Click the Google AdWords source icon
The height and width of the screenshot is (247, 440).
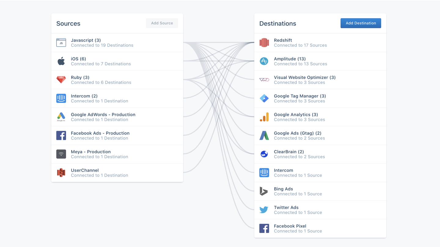point(61,117)
